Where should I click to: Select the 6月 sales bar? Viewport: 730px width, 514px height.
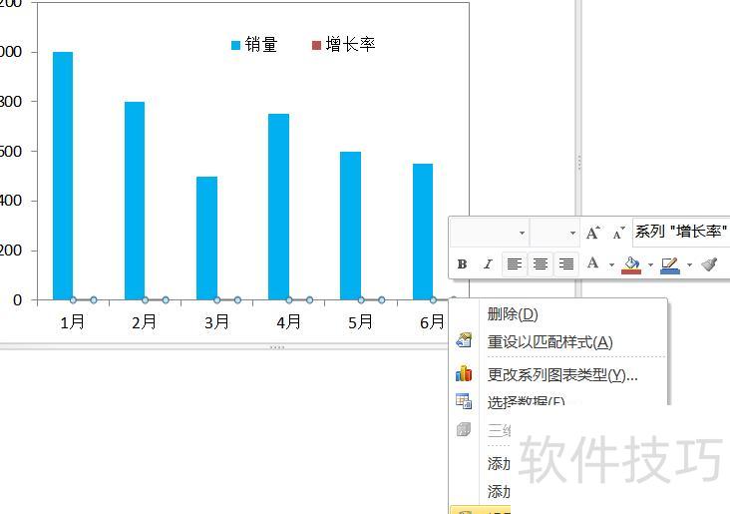423,232
